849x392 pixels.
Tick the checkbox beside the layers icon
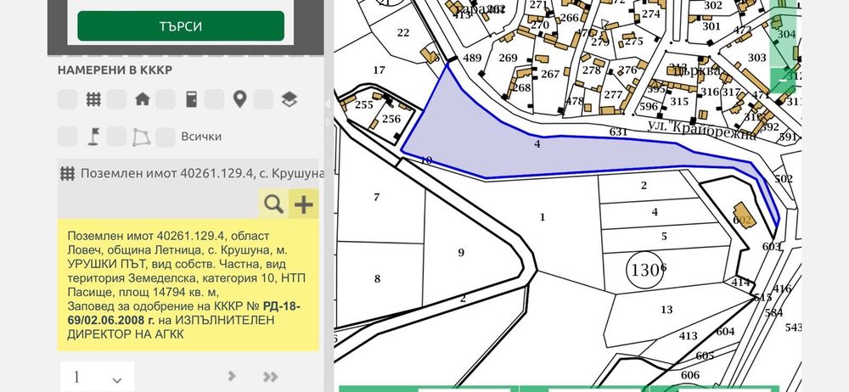tap(263, 99)
